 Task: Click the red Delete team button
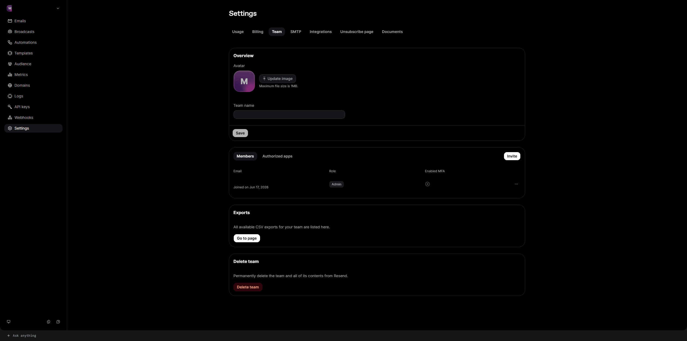tap(248, 287)
